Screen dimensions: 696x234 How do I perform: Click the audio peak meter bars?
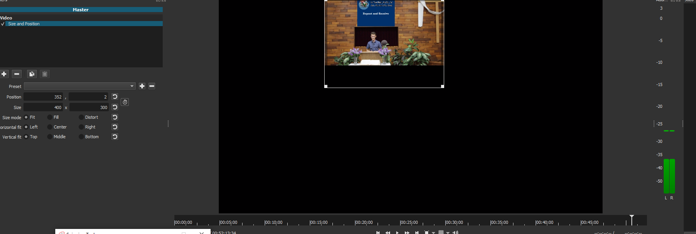669,176
